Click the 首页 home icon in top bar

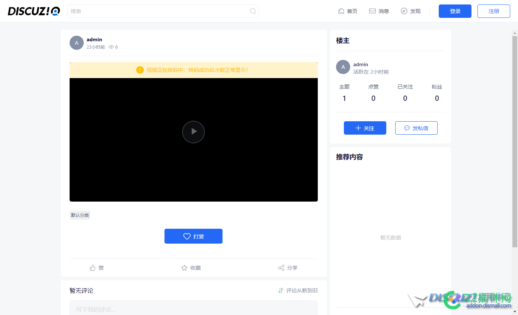(341, 11)
